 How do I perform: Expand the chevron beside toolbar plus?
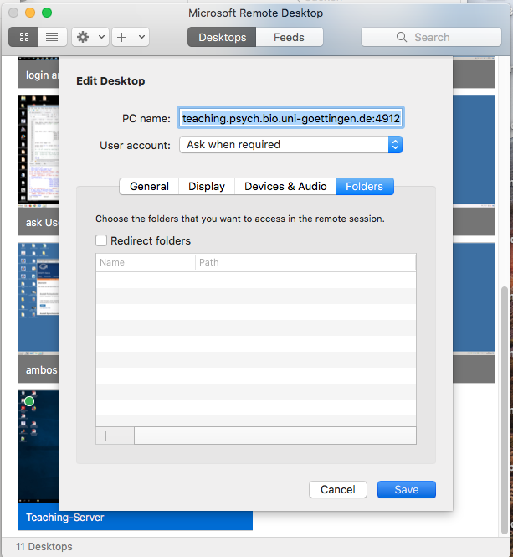[x=141, y=37]
